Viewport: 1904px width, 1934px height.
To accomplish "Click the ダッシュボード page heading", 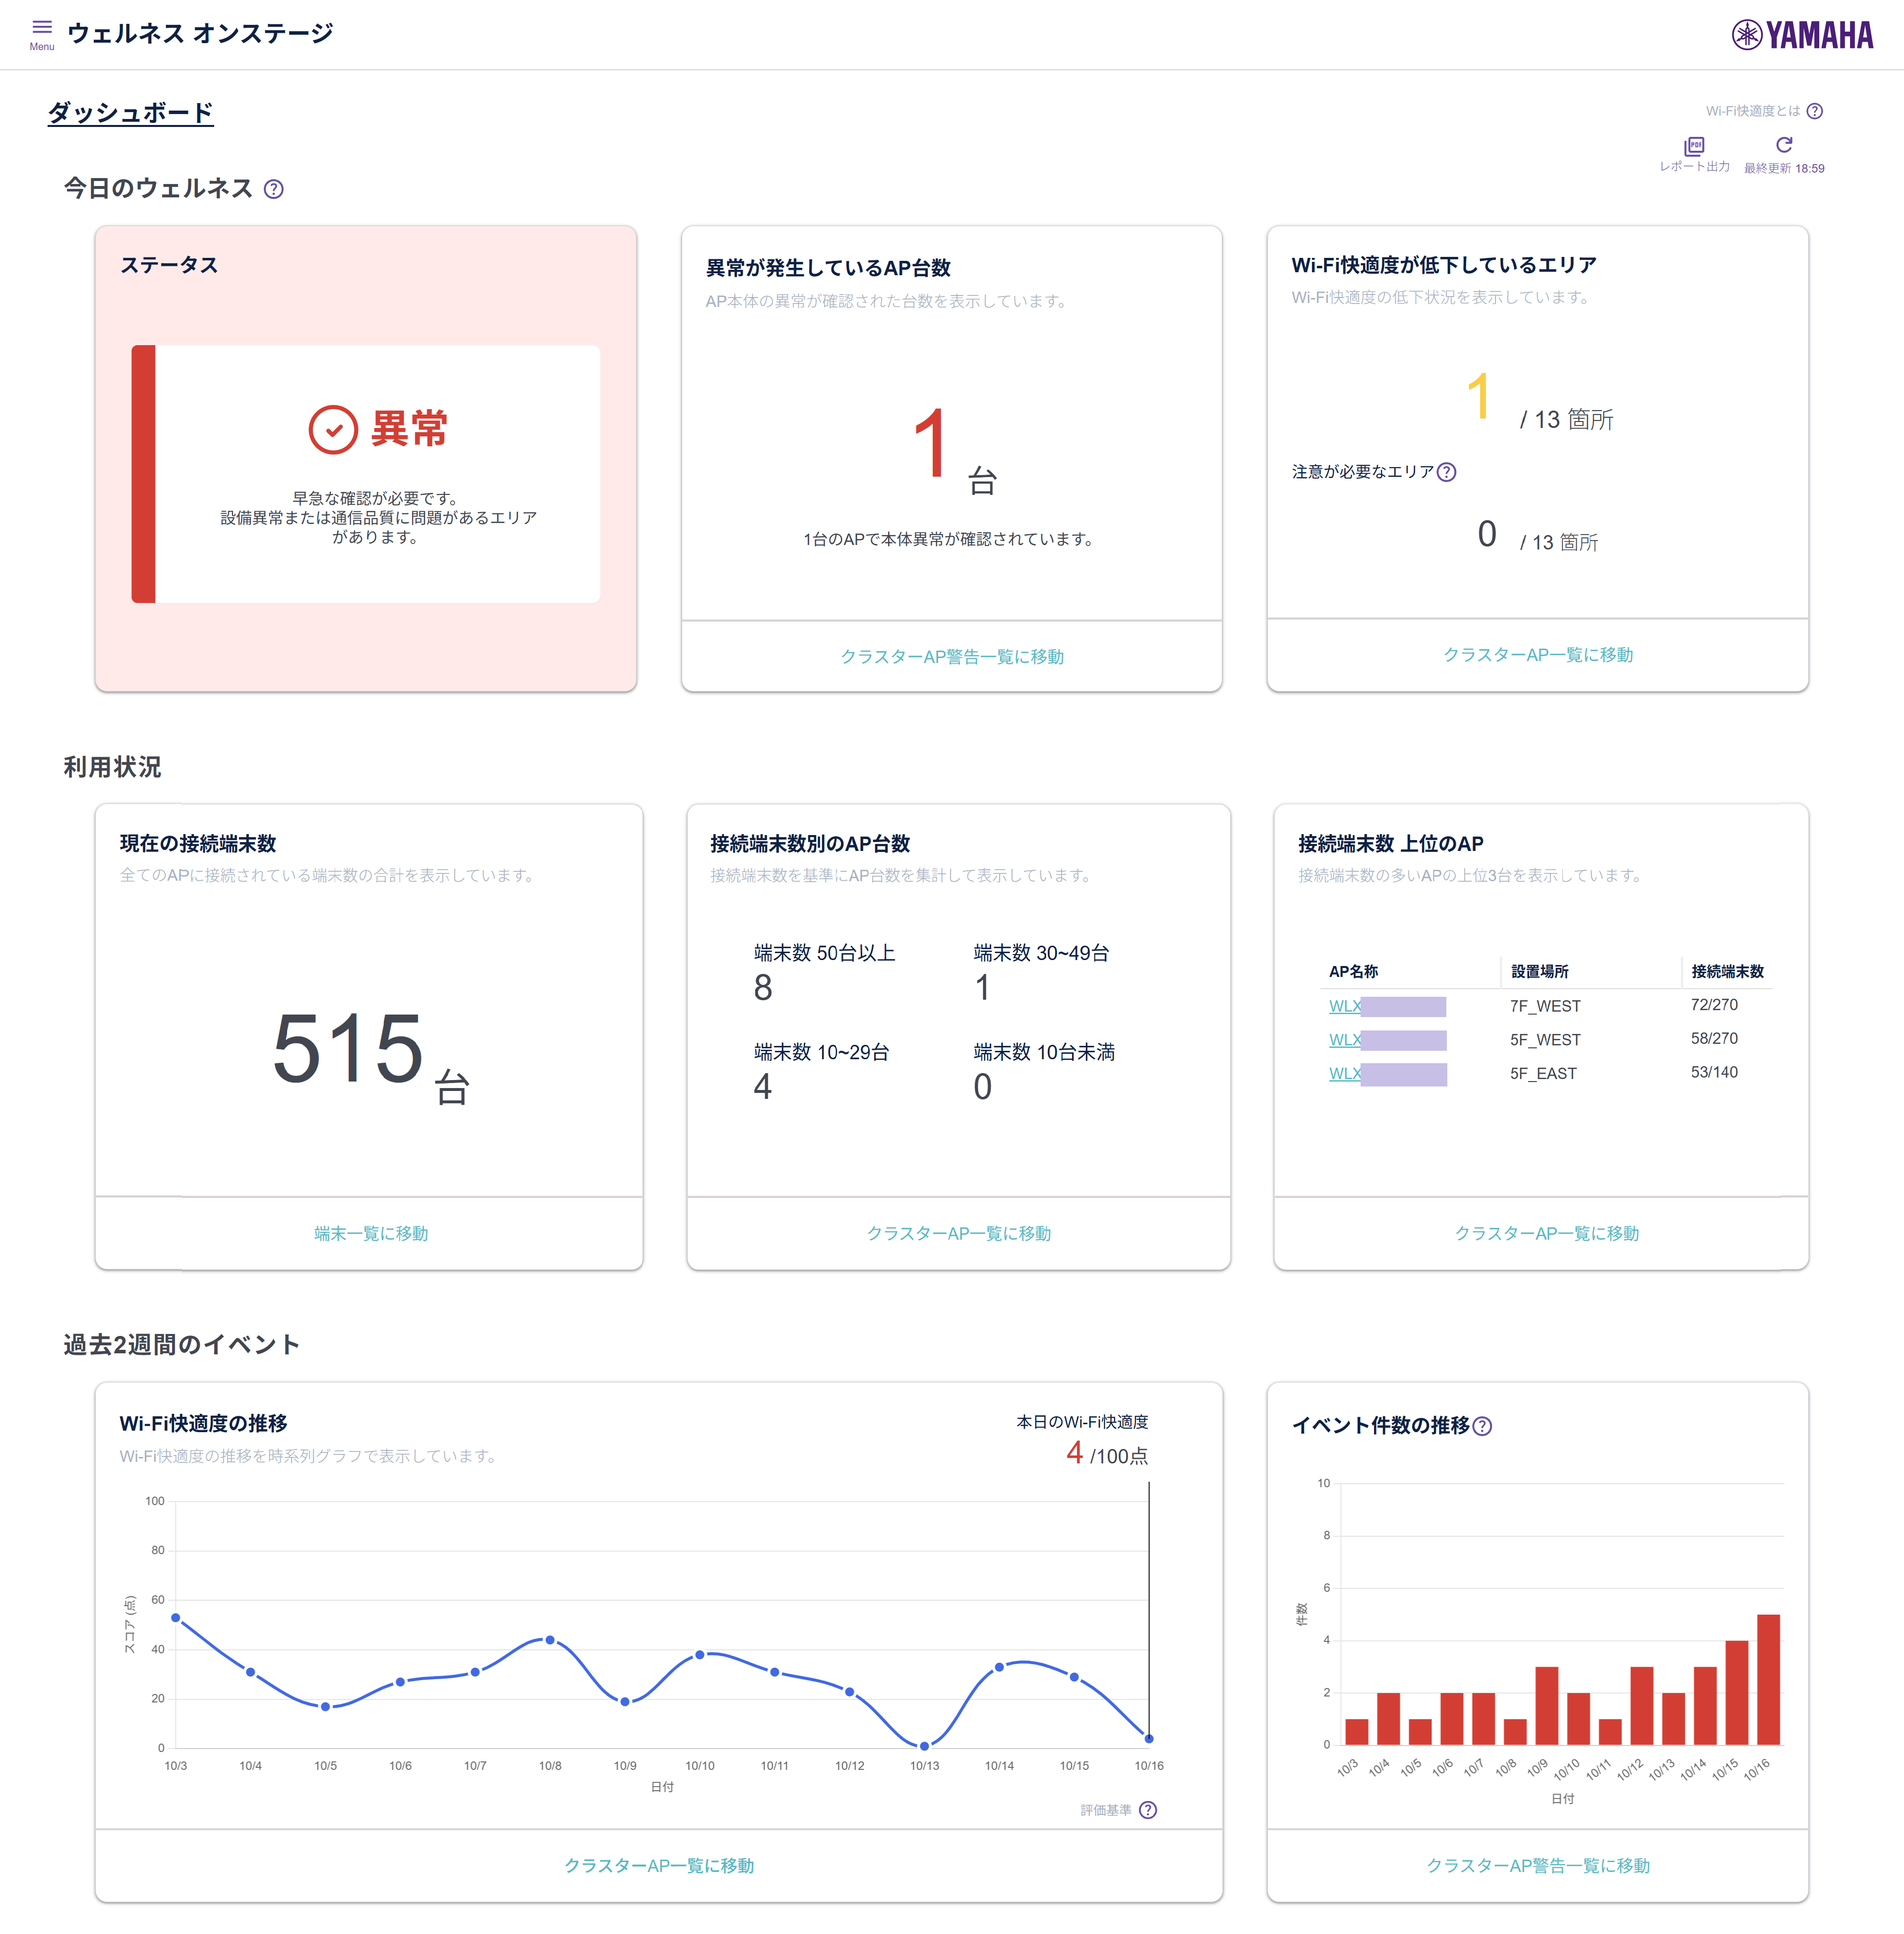I will [x=131, y=112].
